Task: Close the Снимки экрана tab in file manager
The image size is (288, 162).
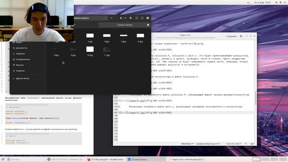Action: click(148, 25)
